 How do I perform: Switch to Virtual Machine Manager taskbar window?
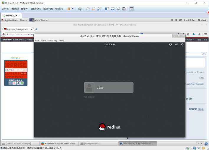[20, 144]
